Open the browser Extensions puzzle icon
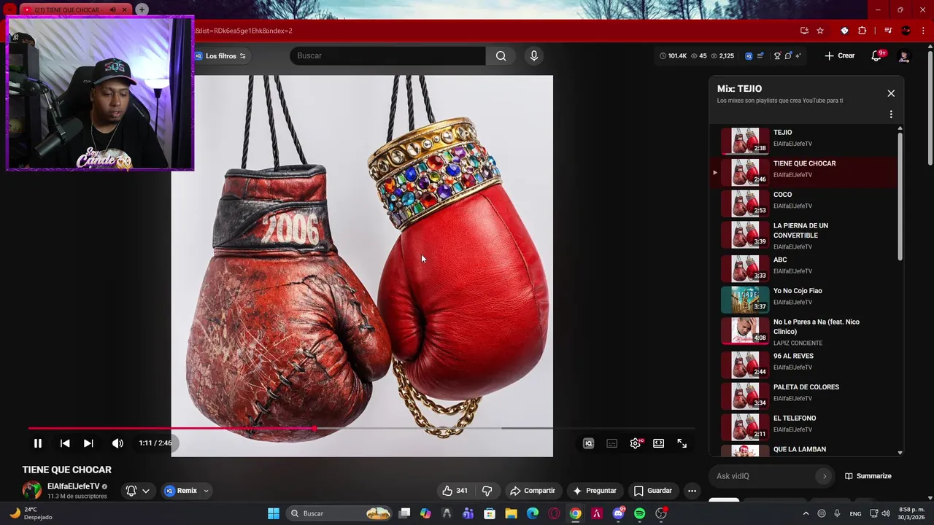This screenshot has height=525, width=934. [862, 31]
